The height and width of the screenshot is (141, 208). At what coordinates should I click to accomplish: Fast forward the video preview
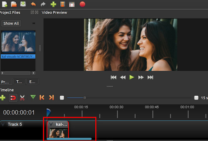pos(141,77)
